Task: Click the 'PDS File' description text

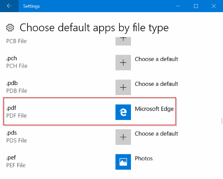Action: point(17,140)
